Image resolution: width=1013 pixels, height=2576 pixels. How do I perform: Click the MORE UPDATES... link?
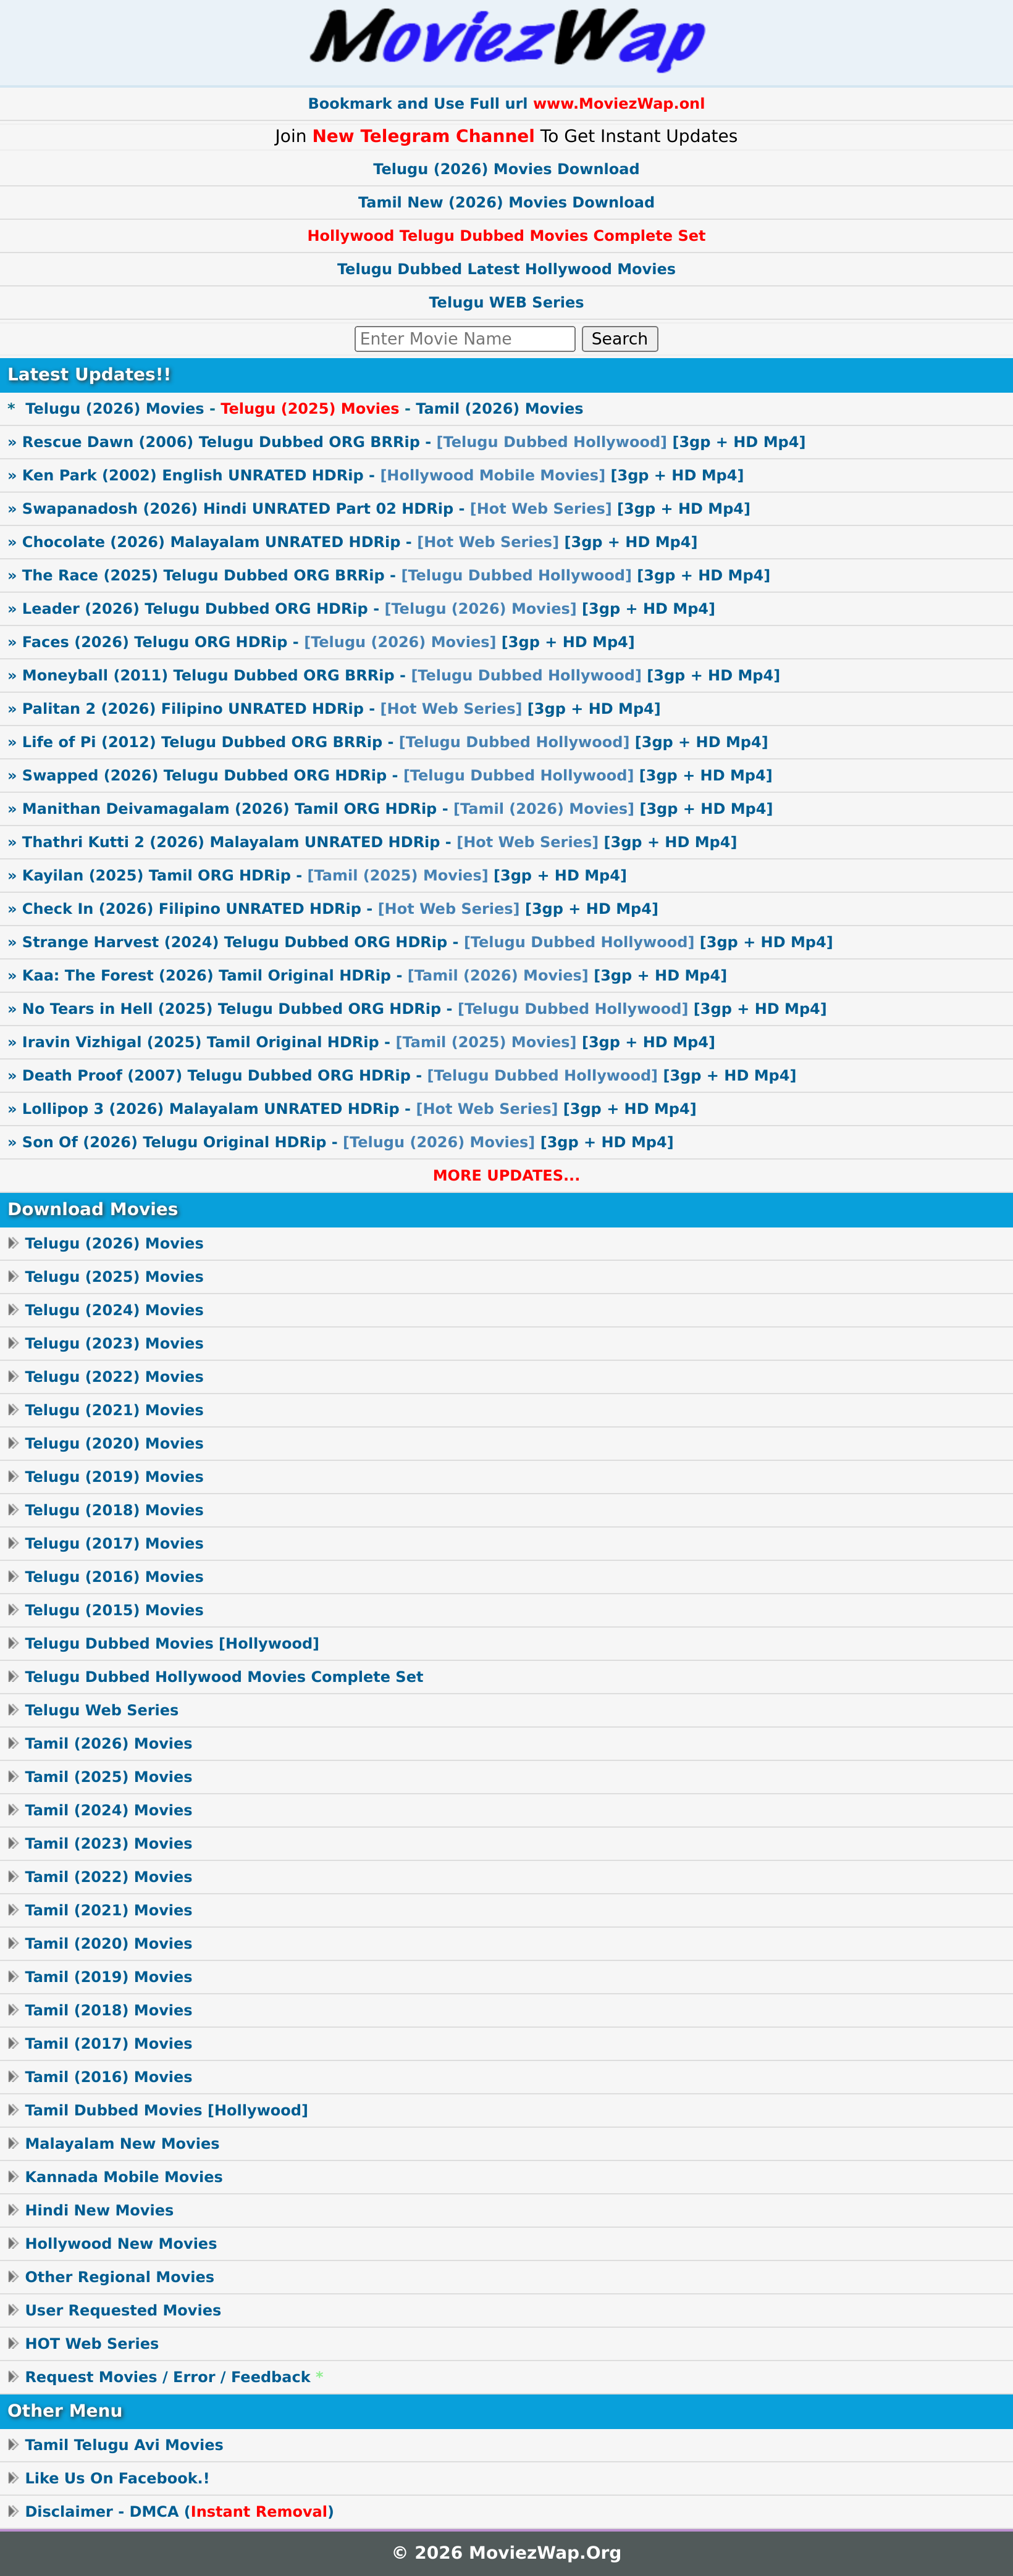tap(506, 1175)
